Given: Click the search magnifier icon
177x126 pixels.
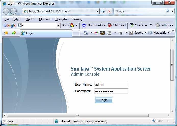Looking at the screenshot, I should 168,11.
